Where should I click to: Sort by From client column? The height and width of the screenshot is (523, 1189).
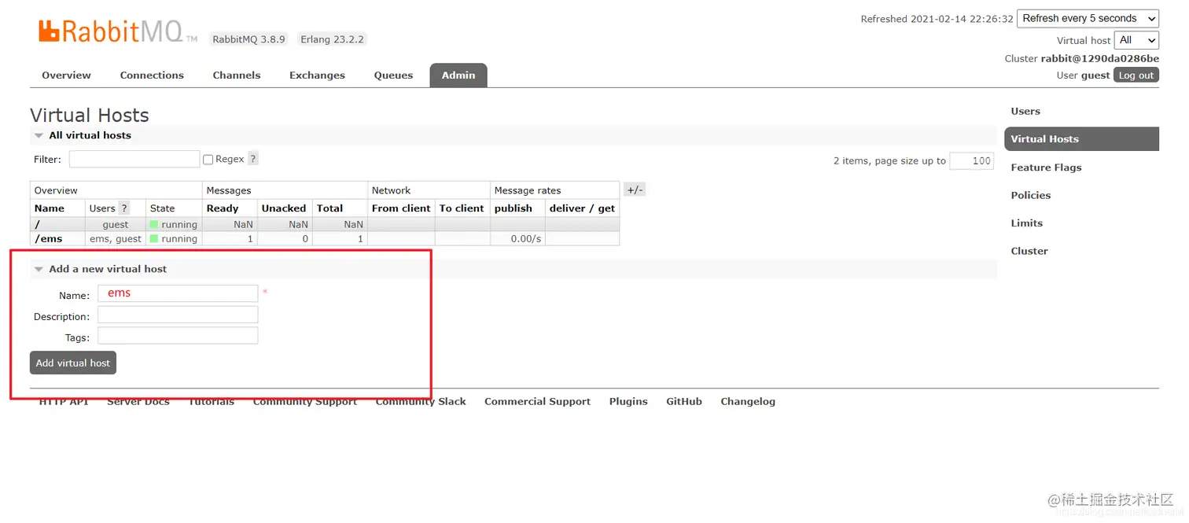(x=401, y=208)
